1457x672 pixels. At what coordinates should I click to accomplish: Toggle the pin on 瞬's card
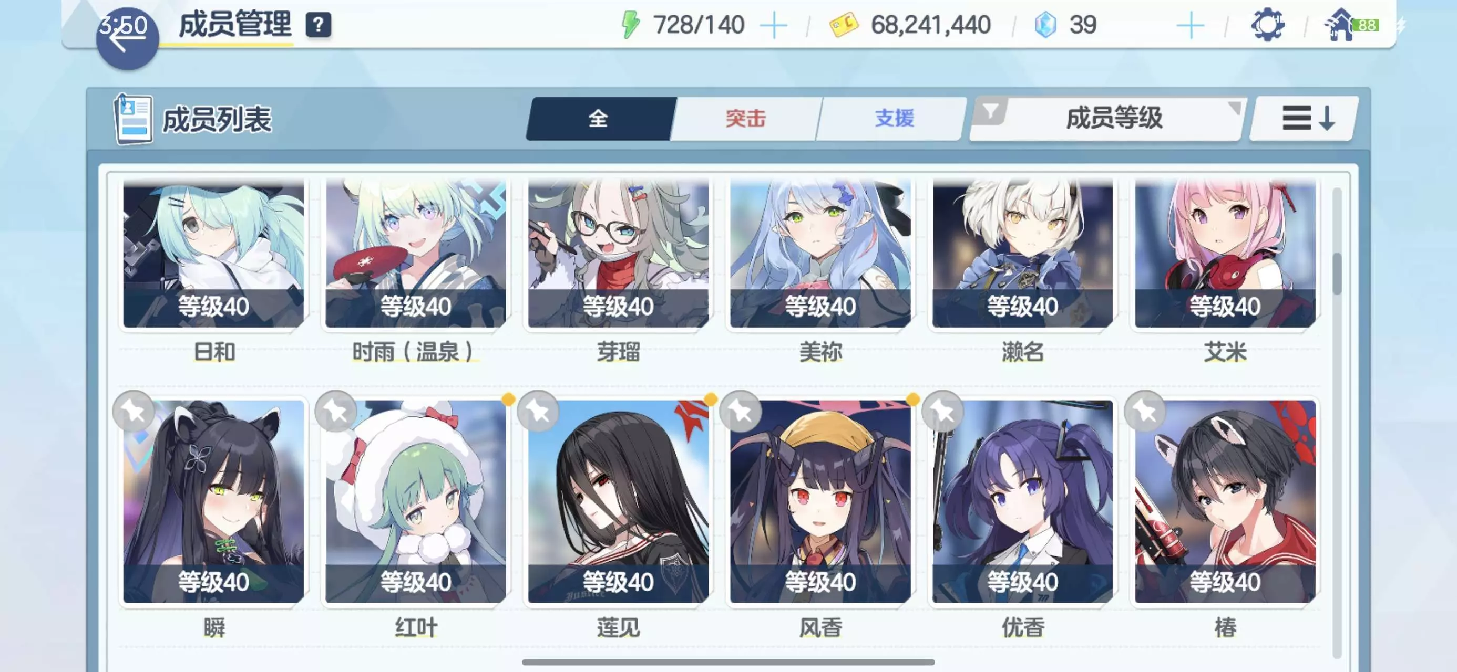134,412
